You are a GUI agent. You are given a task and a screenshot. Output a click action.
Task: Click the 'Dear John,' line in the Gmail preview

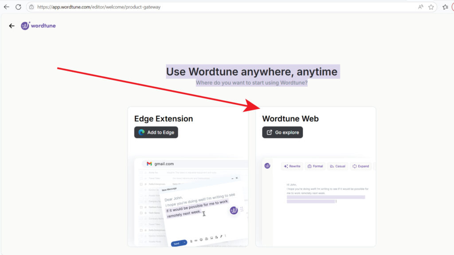tap(173, 199)
